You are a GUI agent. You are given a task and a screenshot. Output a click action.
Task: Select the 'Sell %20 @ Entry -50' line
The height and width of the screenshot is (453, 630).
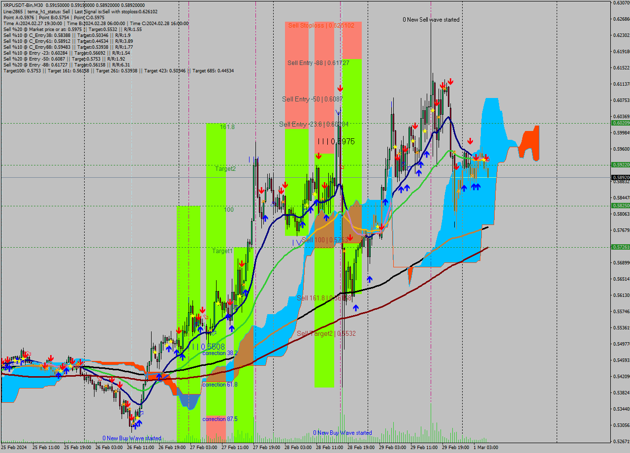64,59
